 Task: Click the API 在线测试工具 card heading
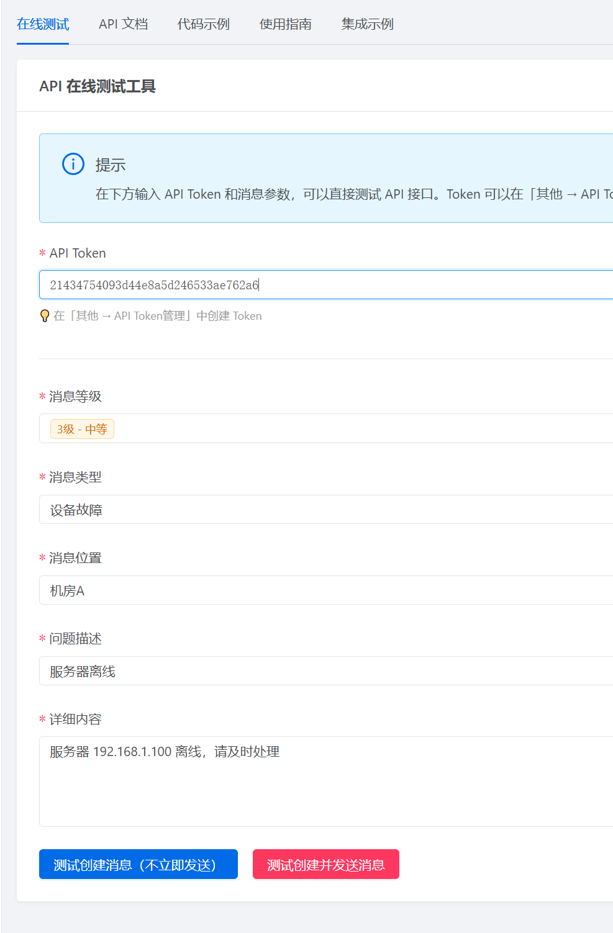[x=98, y=86]
